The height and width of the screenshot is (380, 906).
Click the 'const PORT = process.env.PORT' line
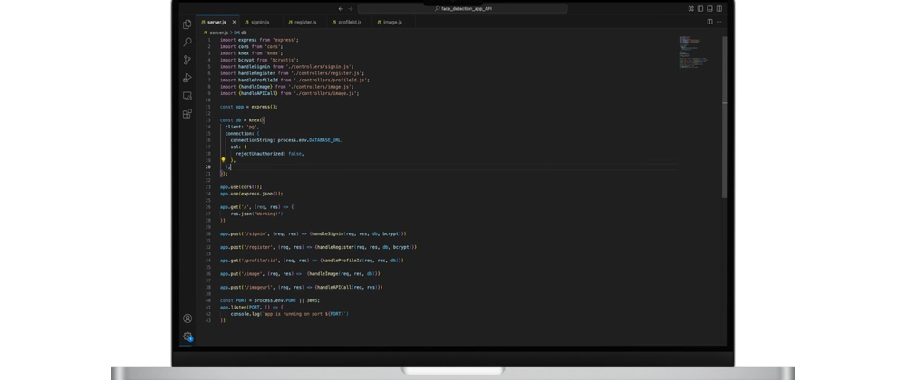270,300
